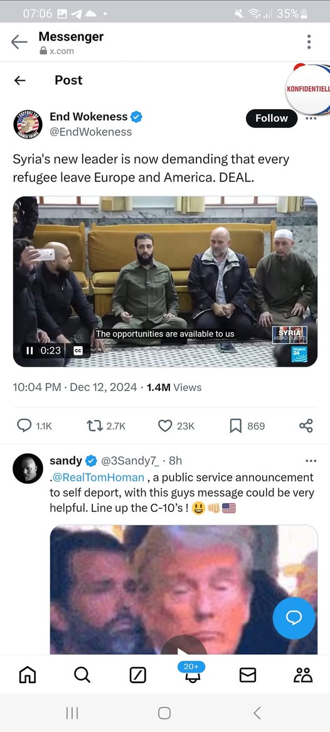
Task: Open browser three-dot overflow menu
Action: pos(309,42)
